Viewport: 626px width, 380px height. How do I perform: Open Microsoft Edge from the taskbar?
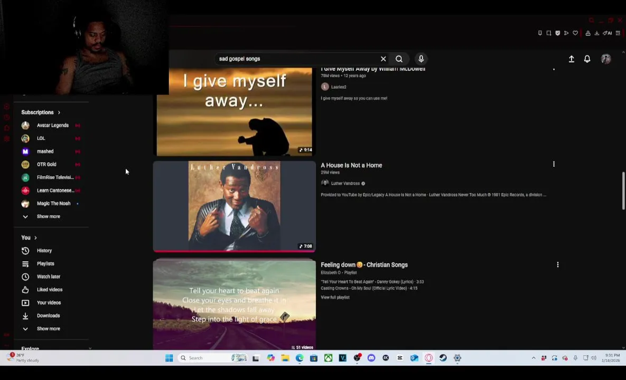coord(300,358)
